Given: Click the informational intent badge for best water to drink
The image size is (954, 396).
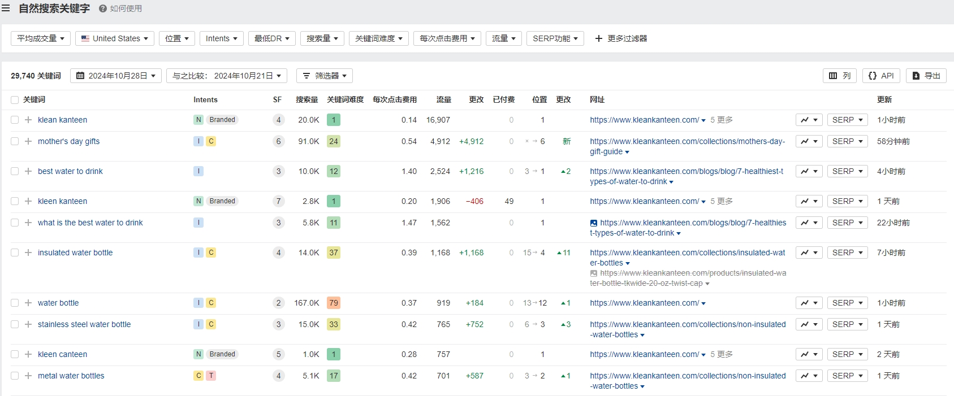Looking at the screenshot, I should [x=198, y=171].
